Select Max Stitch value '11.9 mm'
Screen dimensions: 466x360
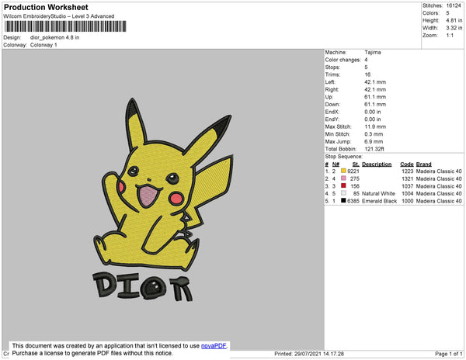click(375, 126)
